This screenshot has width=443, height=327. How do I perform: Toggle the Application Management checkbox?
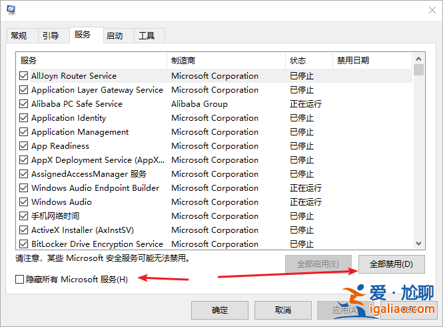tap(23, 132)
